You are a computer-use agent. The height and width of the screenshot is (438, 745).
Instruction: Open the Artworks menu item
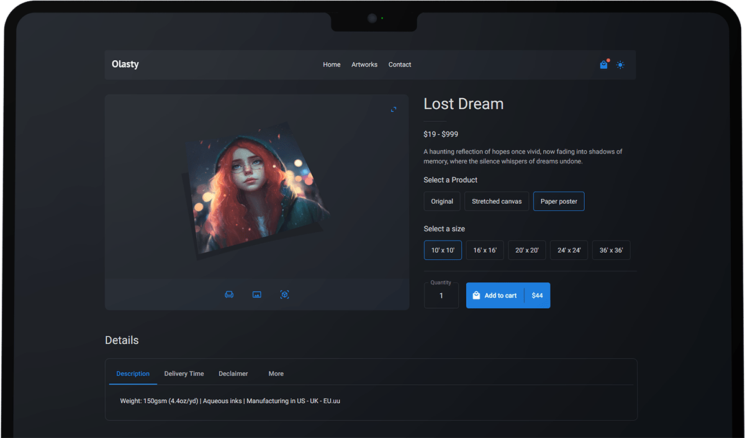click(364, 65)
